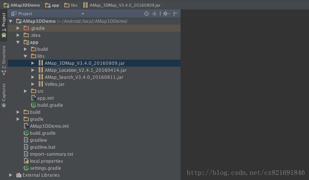Expand the .gradle folder
This screenshot has height=180, width=309.
(x=18, y=28)
